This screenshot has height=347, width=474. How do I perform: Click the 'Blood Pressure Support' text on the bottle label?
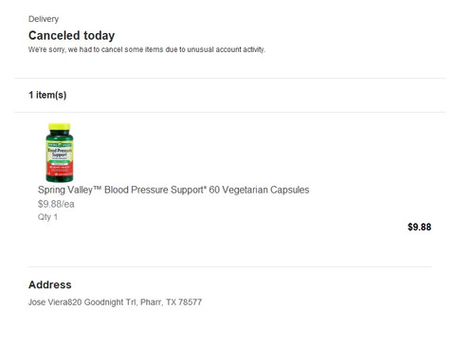pos(60,153)
